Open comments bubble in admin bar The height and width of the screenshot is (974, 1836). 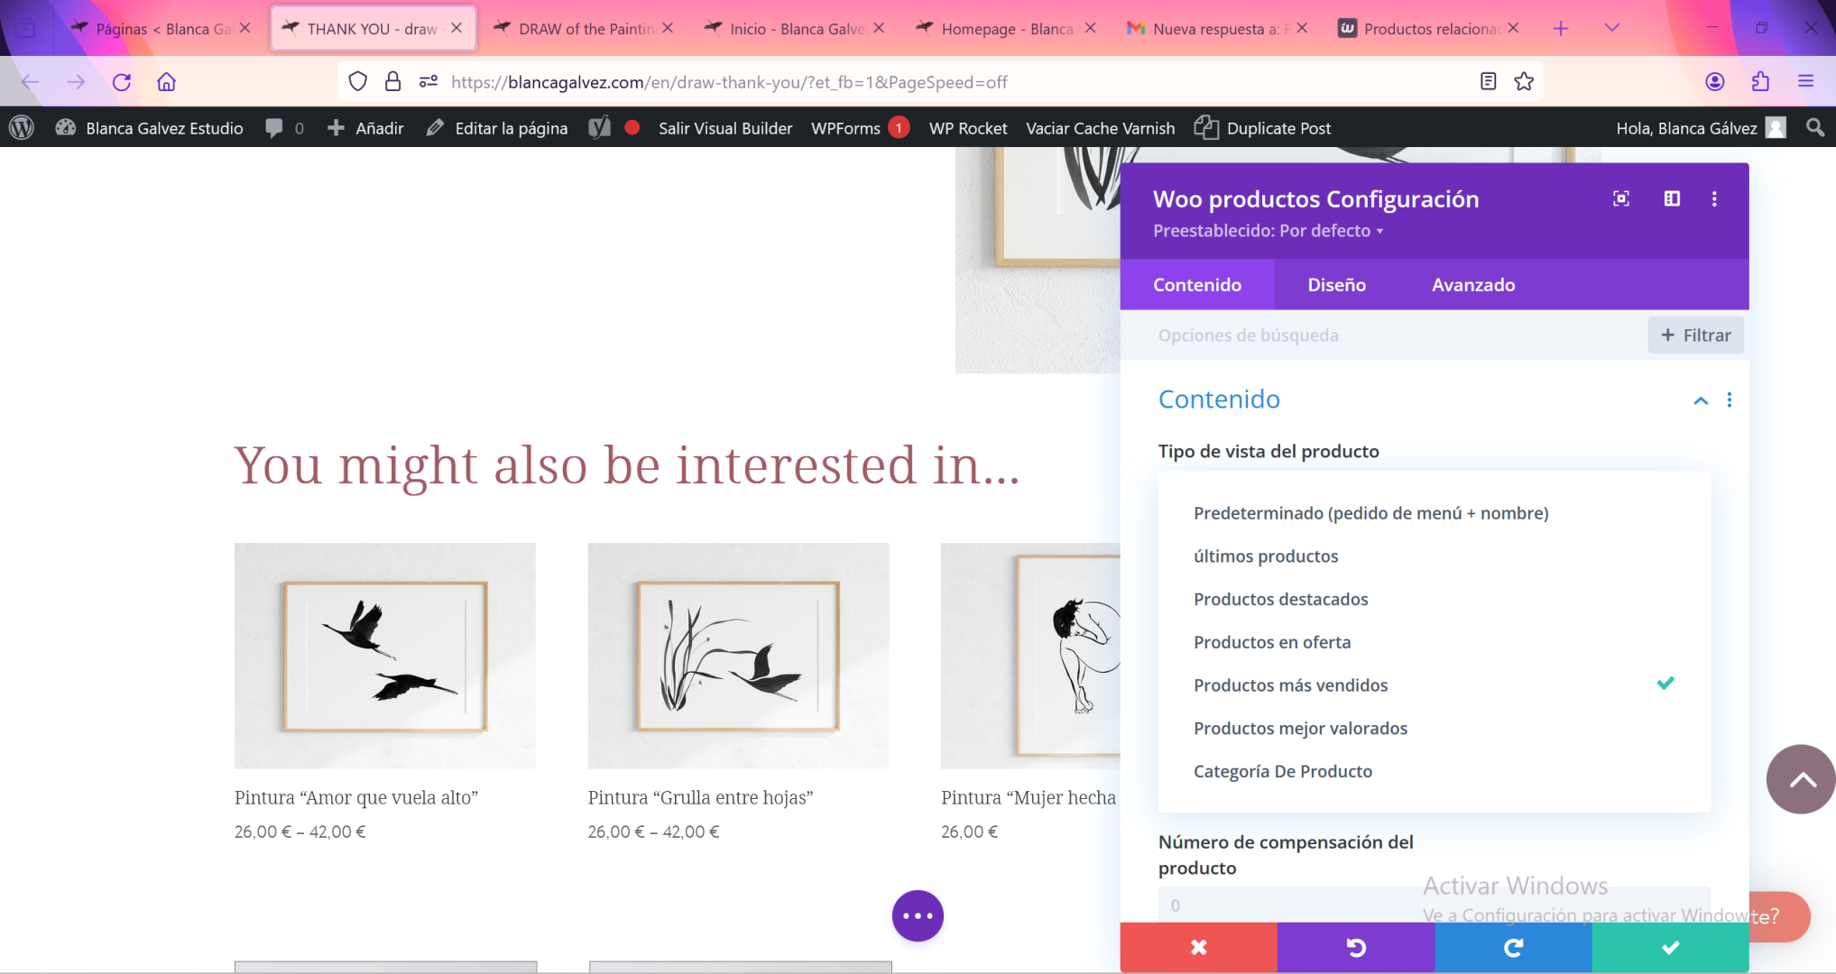coord(284,128)
